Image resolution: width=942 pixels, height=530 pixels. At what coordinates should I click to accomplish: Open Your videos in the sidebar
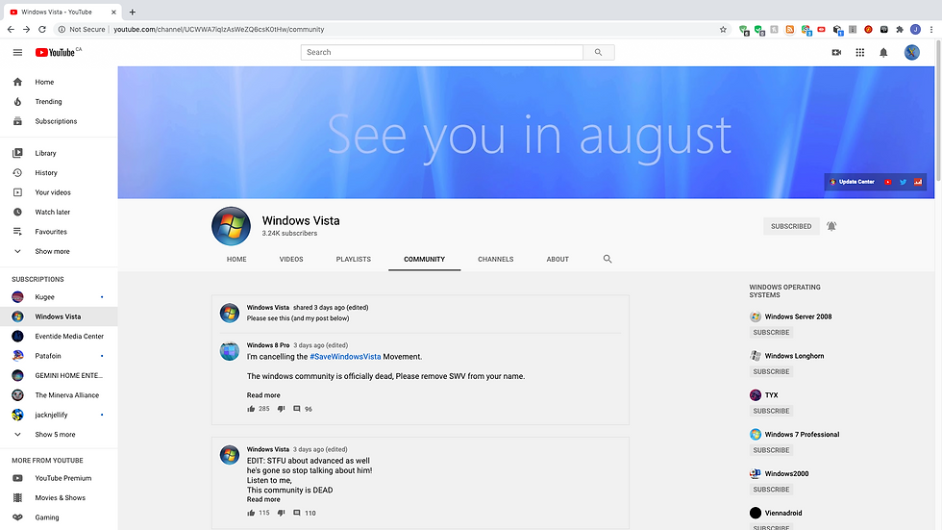[x=59, y=192]
